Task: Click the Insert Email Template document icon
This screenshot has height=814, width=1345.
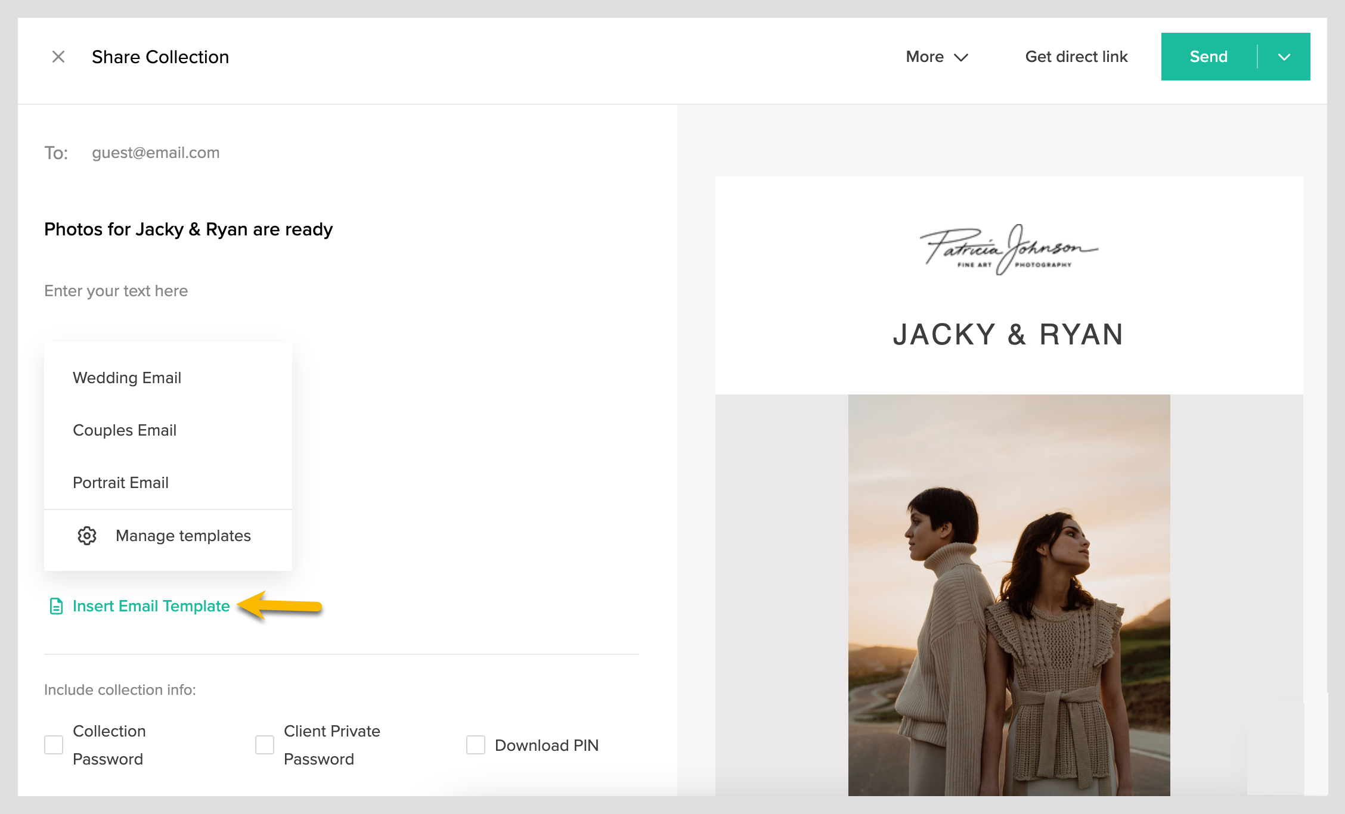Action: pyautogui.click(x=56, y=606)
